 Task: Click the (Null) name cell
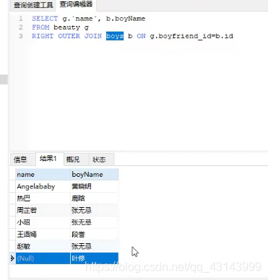point(43,258)
